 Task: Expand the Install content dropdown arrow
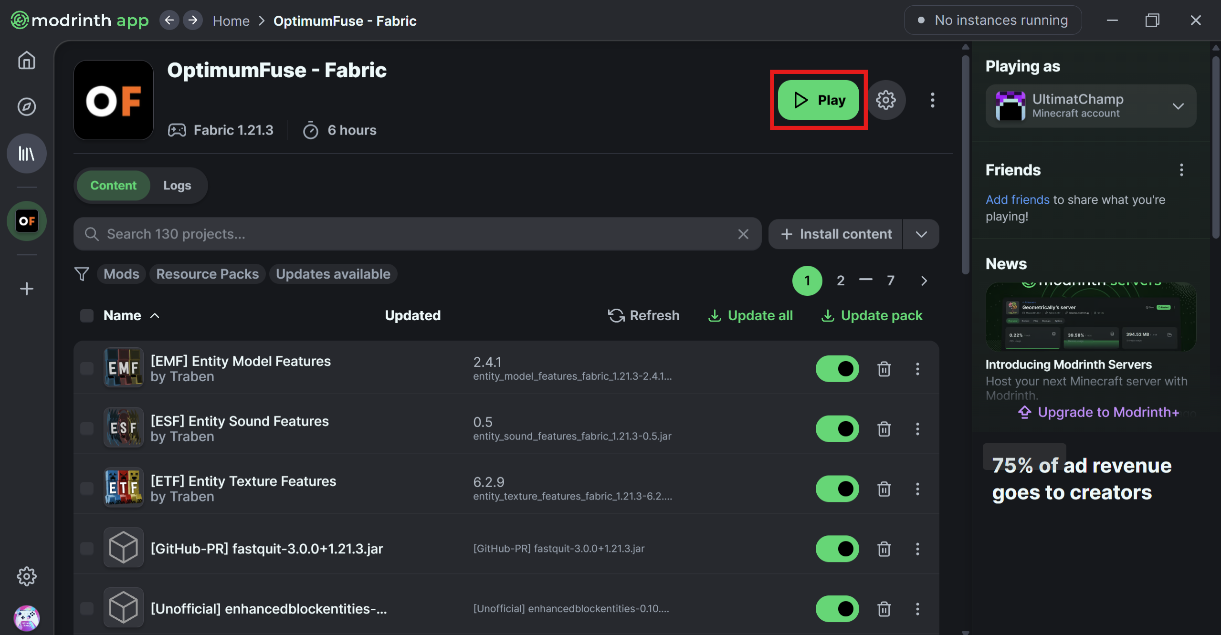921,234
